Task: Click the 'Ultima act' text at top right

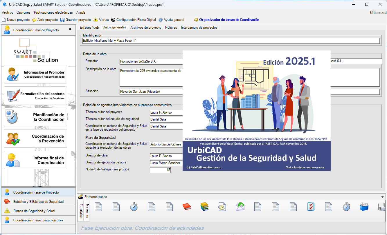Action: pyautogui.click(x=378, y=12)
